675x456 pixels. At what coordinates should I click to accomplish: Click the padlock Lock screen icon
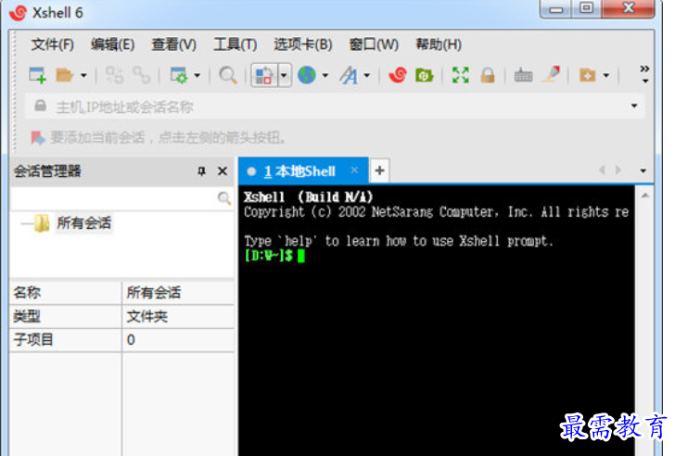[488, 75]
